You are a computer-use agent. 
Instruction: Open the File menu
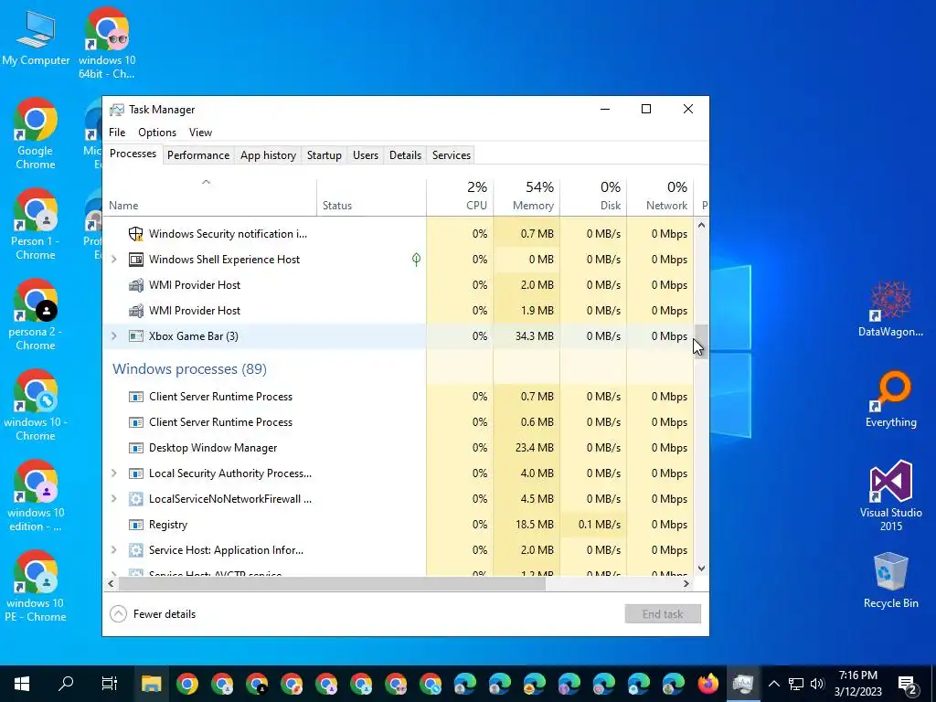[x=117, y=133]
